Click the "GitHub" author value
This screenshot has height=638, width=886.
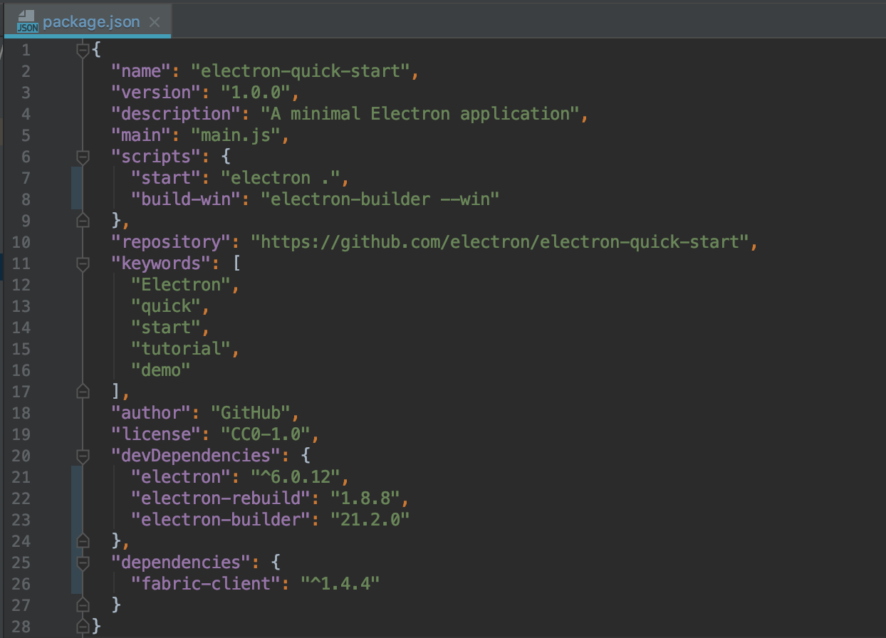coord(251,413)
